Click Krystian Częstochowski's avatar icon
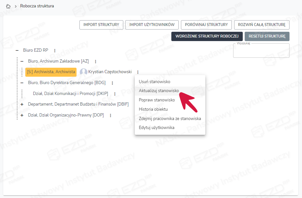The height and width of the screenshot is (198, 302). pyautogui.click(x=84, y=72)
